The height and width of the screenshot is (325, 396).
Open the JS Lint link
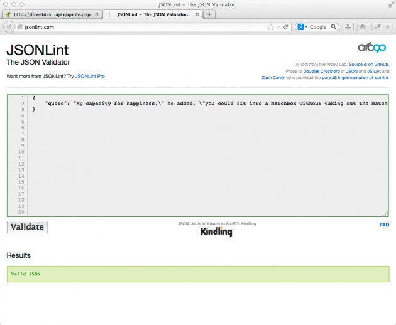click(374, 71)
